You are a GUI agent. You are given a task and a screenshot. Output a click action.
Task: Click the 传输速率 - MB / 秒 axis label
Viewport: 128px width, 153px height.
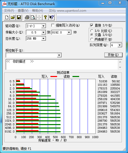coord(53,140)
